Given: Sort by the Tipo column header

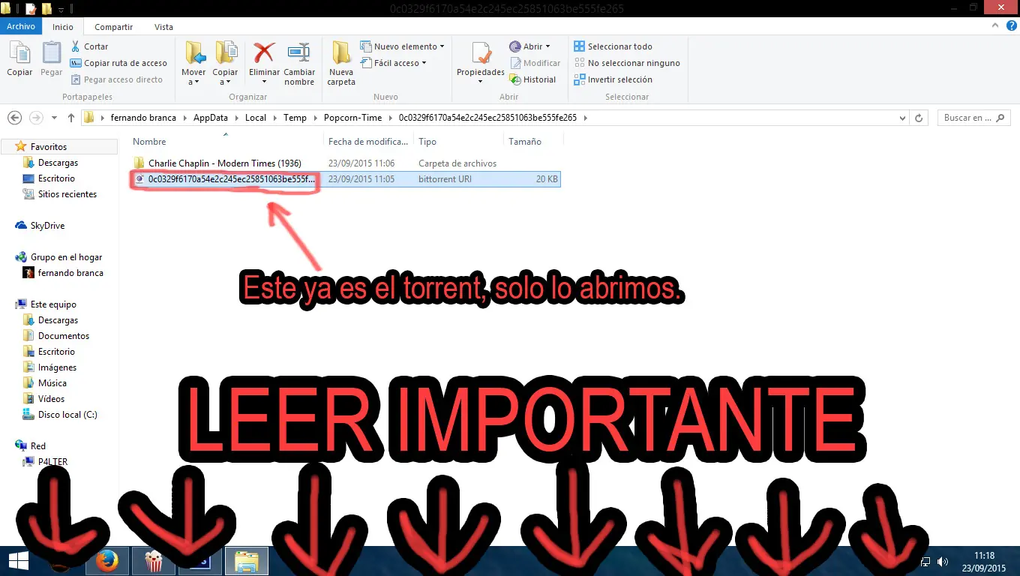Looking at the screenshot, I should (458, 141).
